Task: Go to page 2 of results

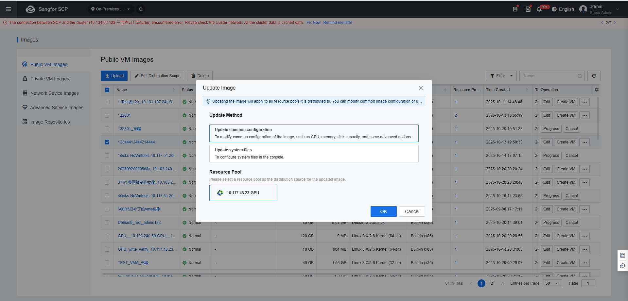Action: [492, 283]
